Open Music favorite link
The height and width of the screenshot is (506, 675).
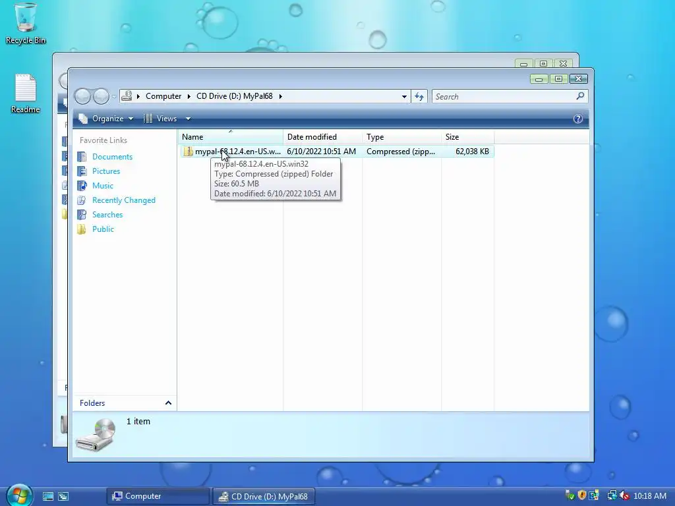tap(102, 185)
